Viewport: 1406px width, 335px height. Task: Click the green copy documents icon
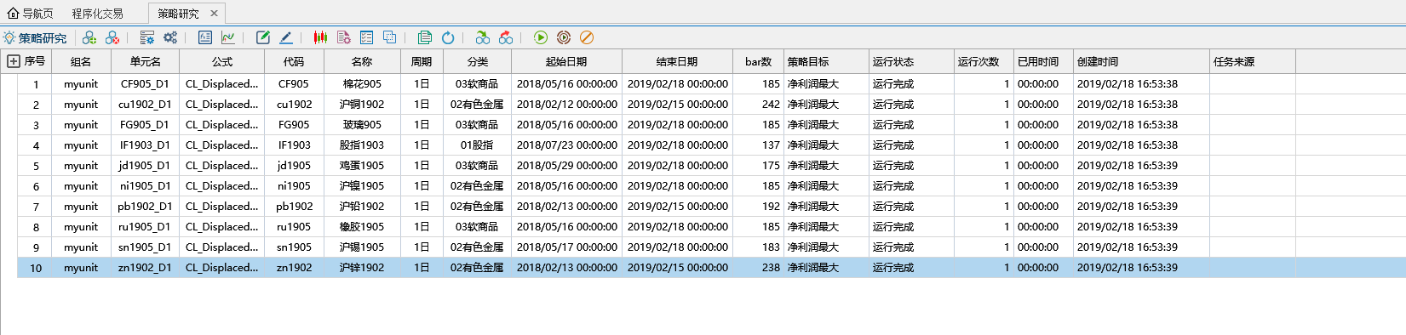[x=425, y=37]
